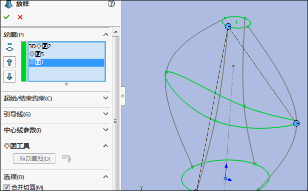Screen dimensions: 308x191
Task: Click the blue connector handle on the top circle
Action: tap(228, 26)
